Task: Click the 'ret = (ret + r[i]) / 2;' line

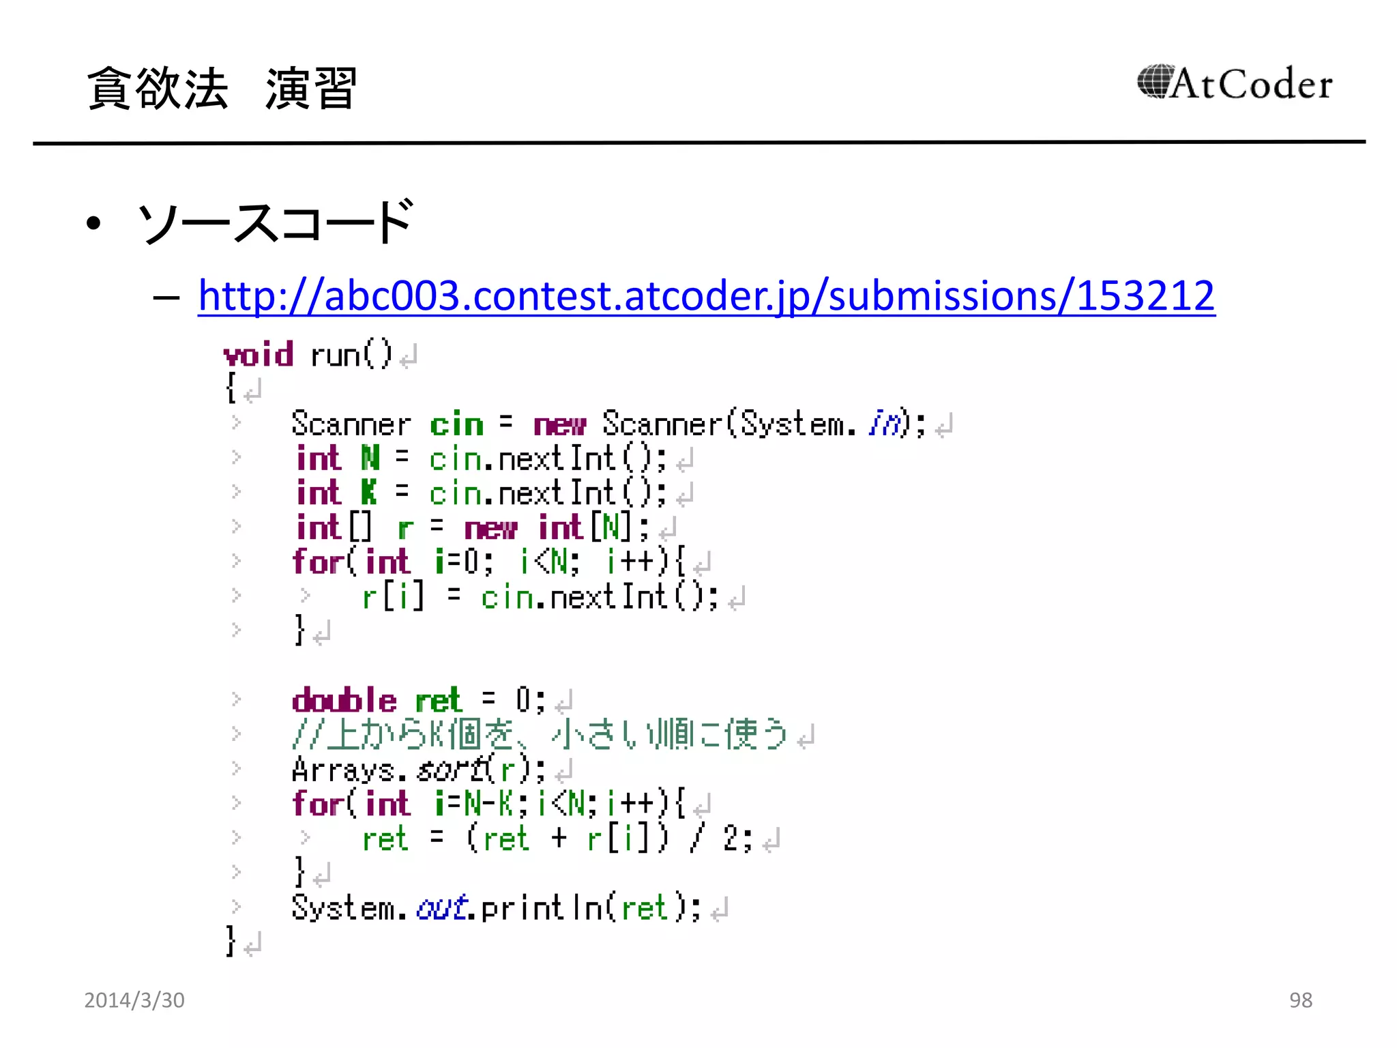Action: tap(557, 839)
